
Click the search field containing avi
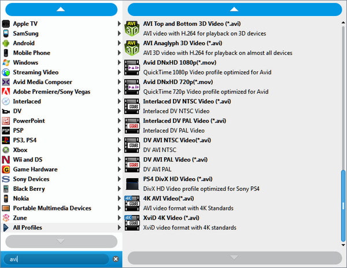tap(57, 259)
